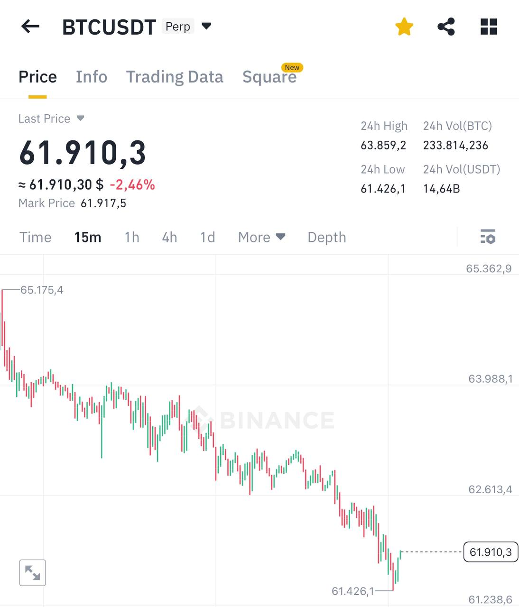
Task: Show the Depth chart
Action: (327, 237)
